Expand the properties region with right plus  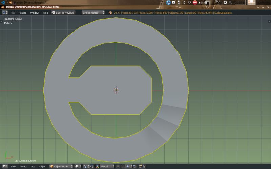(x=269, y=21)
